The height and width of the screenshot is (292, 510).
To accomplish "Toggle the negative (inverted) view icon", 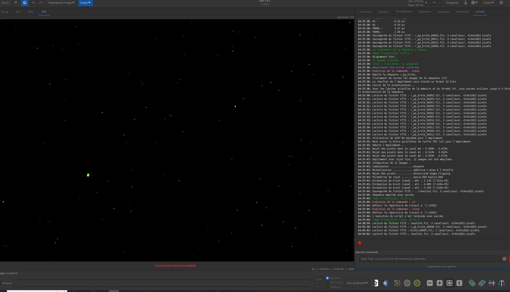I will tap(376, 283).
